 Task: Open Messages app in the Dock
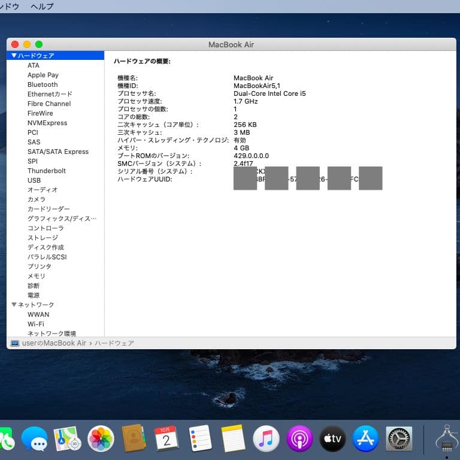35,438
